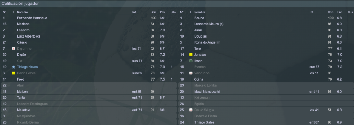
Task: Click the yellow card icon beside Jonatas
Action: pyautogui.click(x=191, y=55)
